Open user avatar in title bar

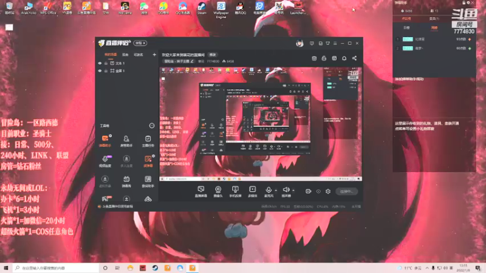pos(299,43)
